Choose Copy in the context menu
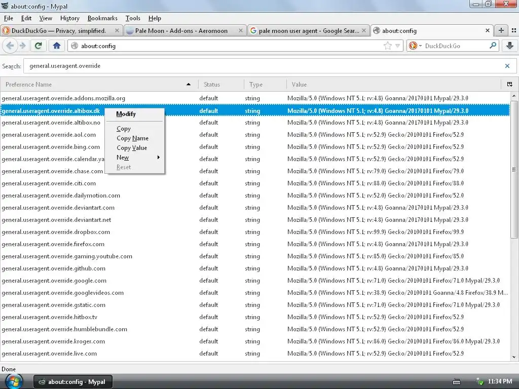The image size is (519, 389). coord(134,128)
